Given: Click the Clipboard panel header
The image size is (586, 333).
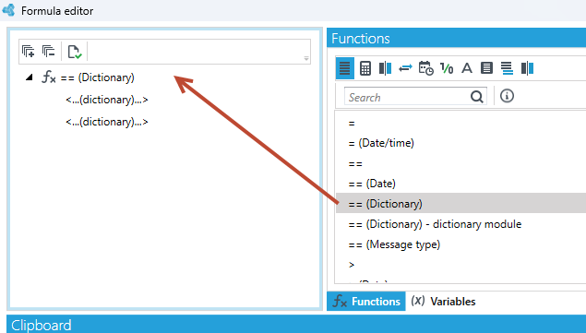Looking at the screenshot, I should pyautogui.click(x=296, y=324).
